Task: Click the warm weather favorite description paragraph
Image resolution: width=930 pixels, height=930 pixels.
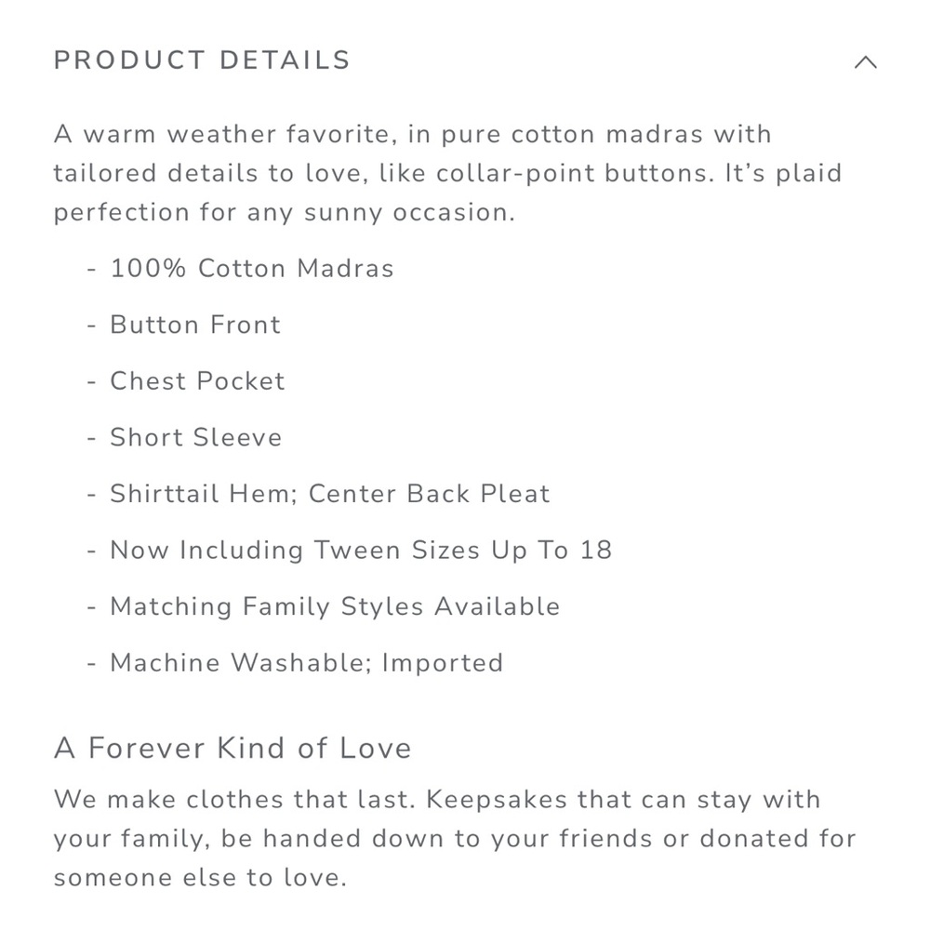Action: pos(448,173)
